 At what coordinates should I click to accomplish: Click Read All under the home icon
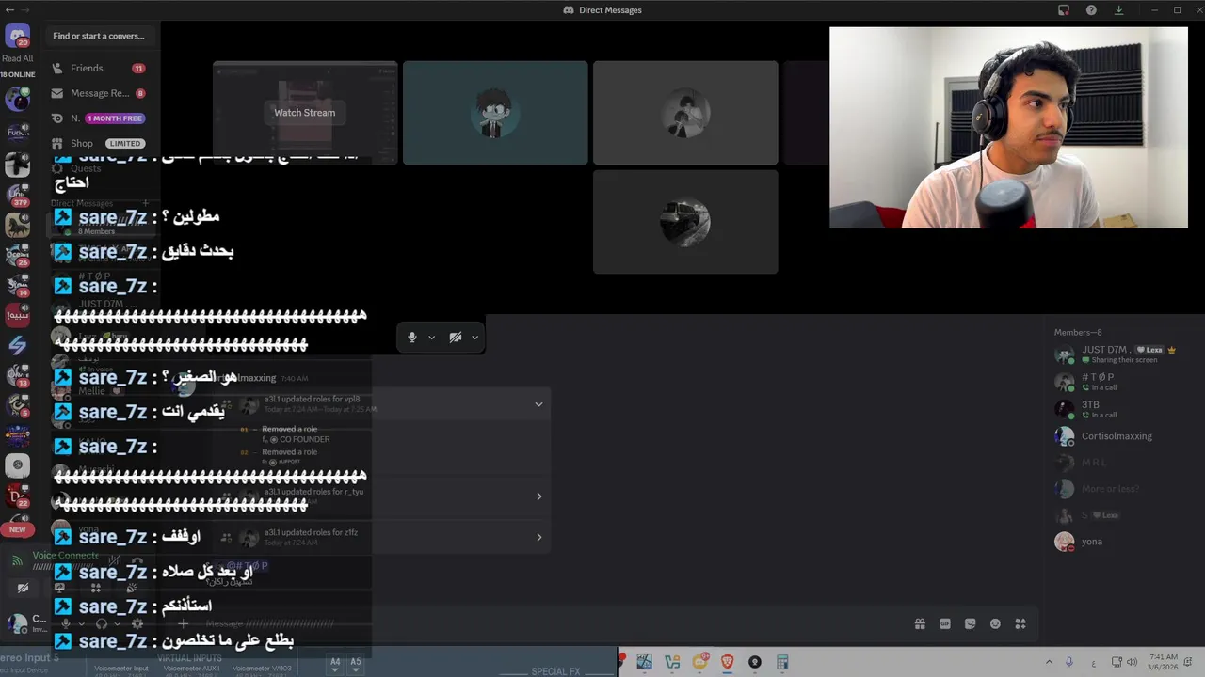(x=17, y=58)
